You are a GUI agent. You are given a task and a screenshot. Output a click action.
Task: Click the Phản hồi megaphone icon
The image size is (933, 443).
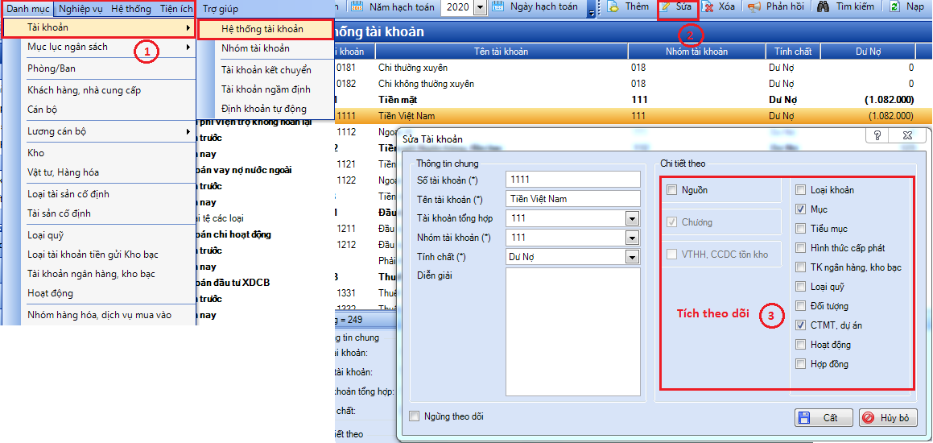[755, 7]
